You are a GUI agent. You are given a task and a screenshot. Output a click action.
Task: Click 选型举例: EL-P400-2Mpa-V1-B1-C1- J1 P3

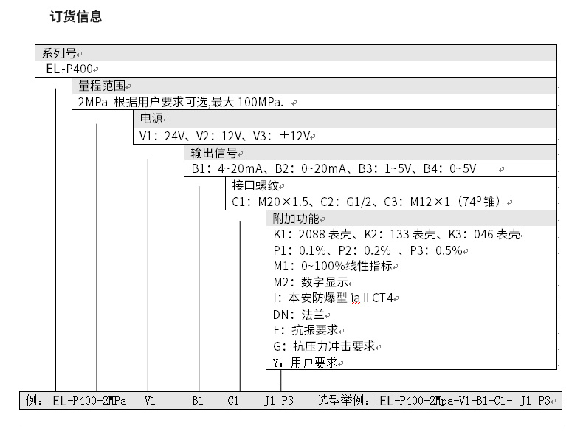(433, 401)
